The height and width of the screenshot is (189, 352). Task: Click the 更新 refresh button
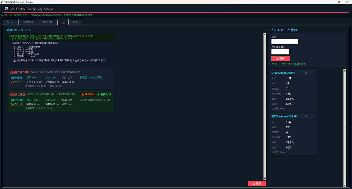pos(257,183)
